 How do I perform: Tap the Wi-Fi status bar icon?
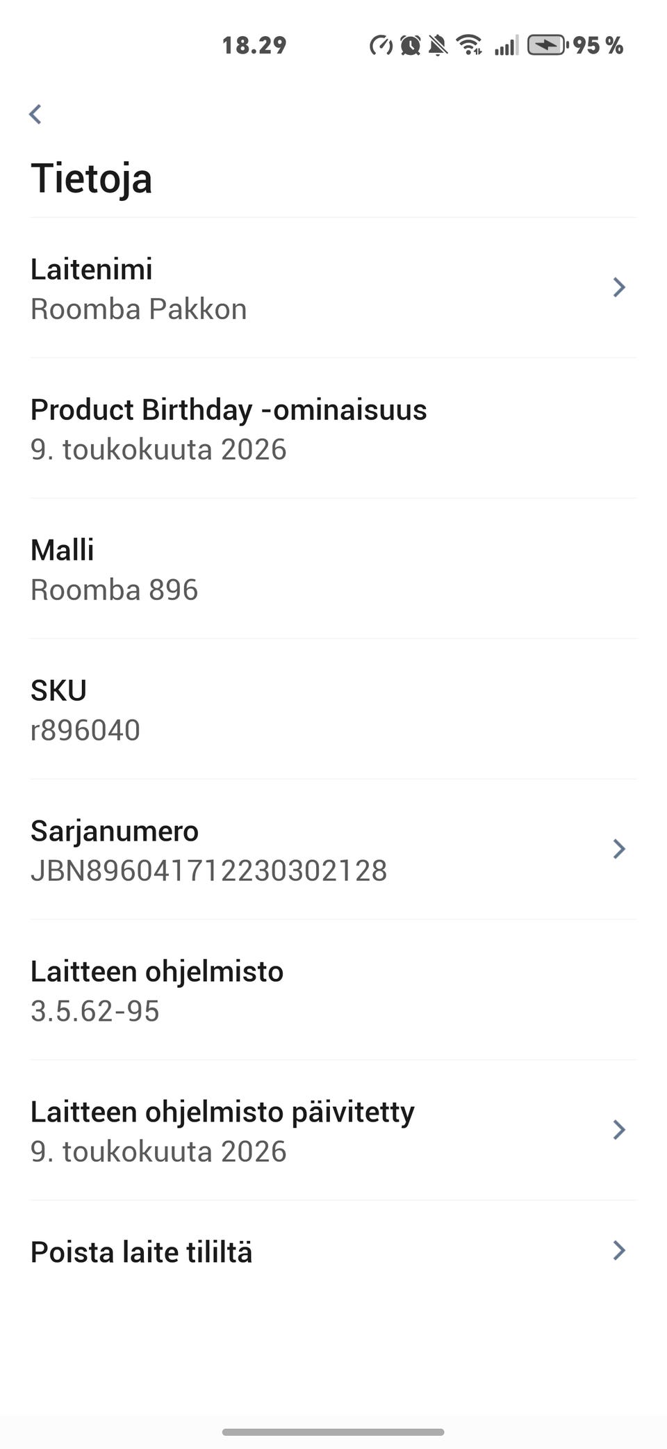pos(470,45)
